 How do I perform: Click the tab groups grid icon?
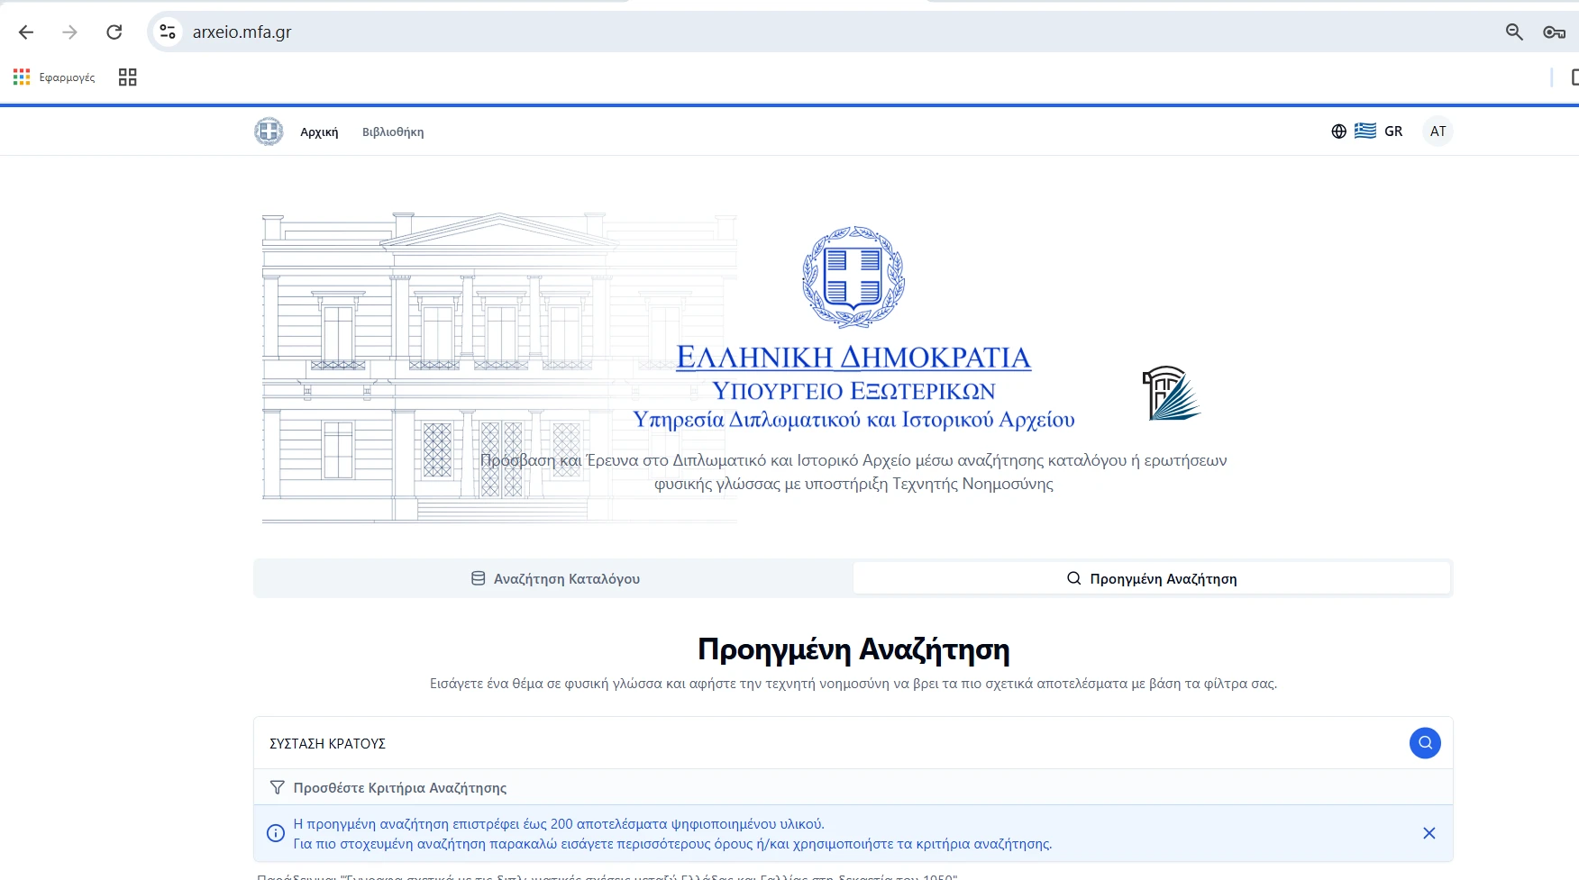(128, 77)
